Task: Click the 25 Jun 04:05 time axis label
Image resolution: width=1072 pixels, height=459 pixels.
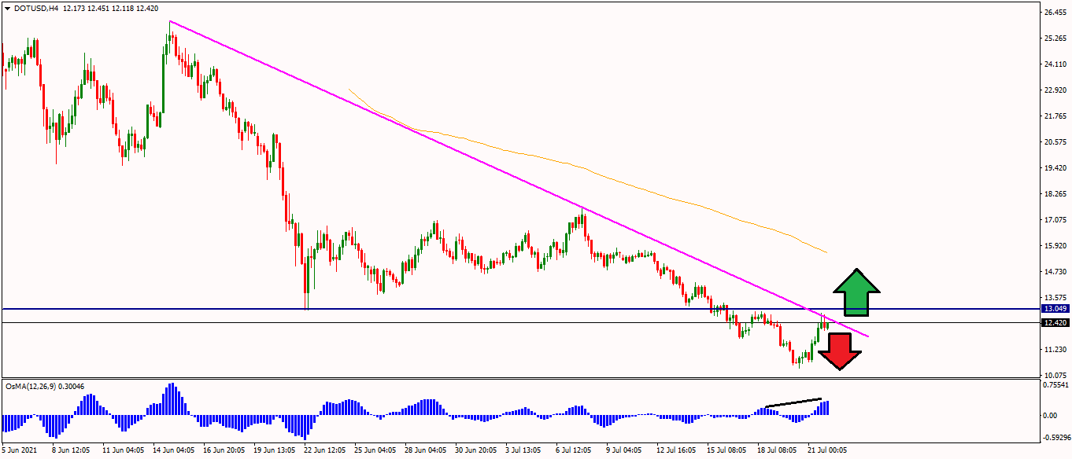Action: (x=375, y=451)
